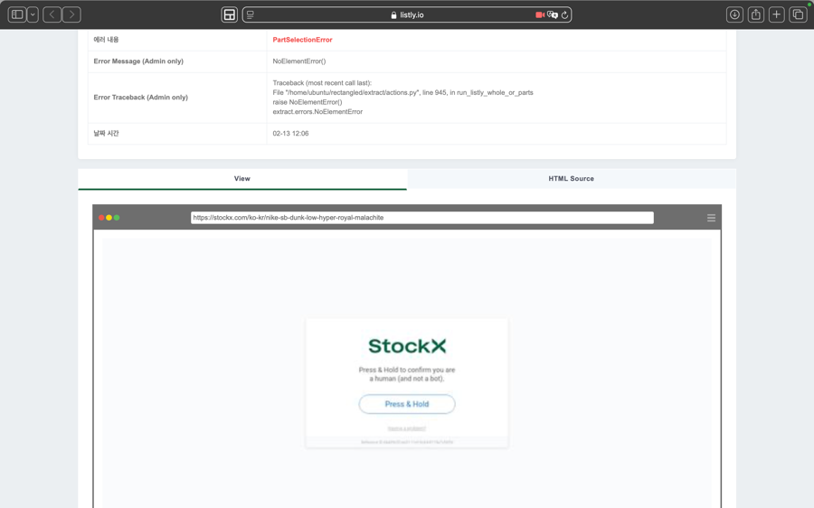Expand the sidebar tab group dropdown
The height and width of the screenshot is (508, 814).
pyautogui.click(x=33, y=14)
